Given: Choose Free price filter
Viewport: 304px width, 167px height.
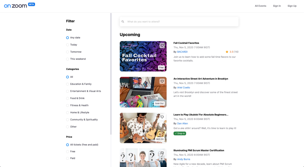Looking at the screenshot, I should pyautogui.click(x=71, y=152).
